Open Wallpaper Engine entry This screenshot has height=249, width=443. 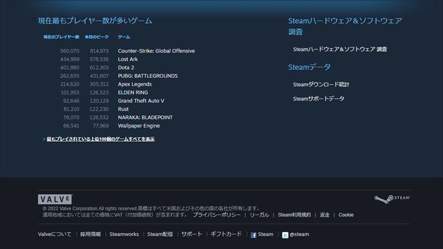pyautogui.click(x=138, y=126)
